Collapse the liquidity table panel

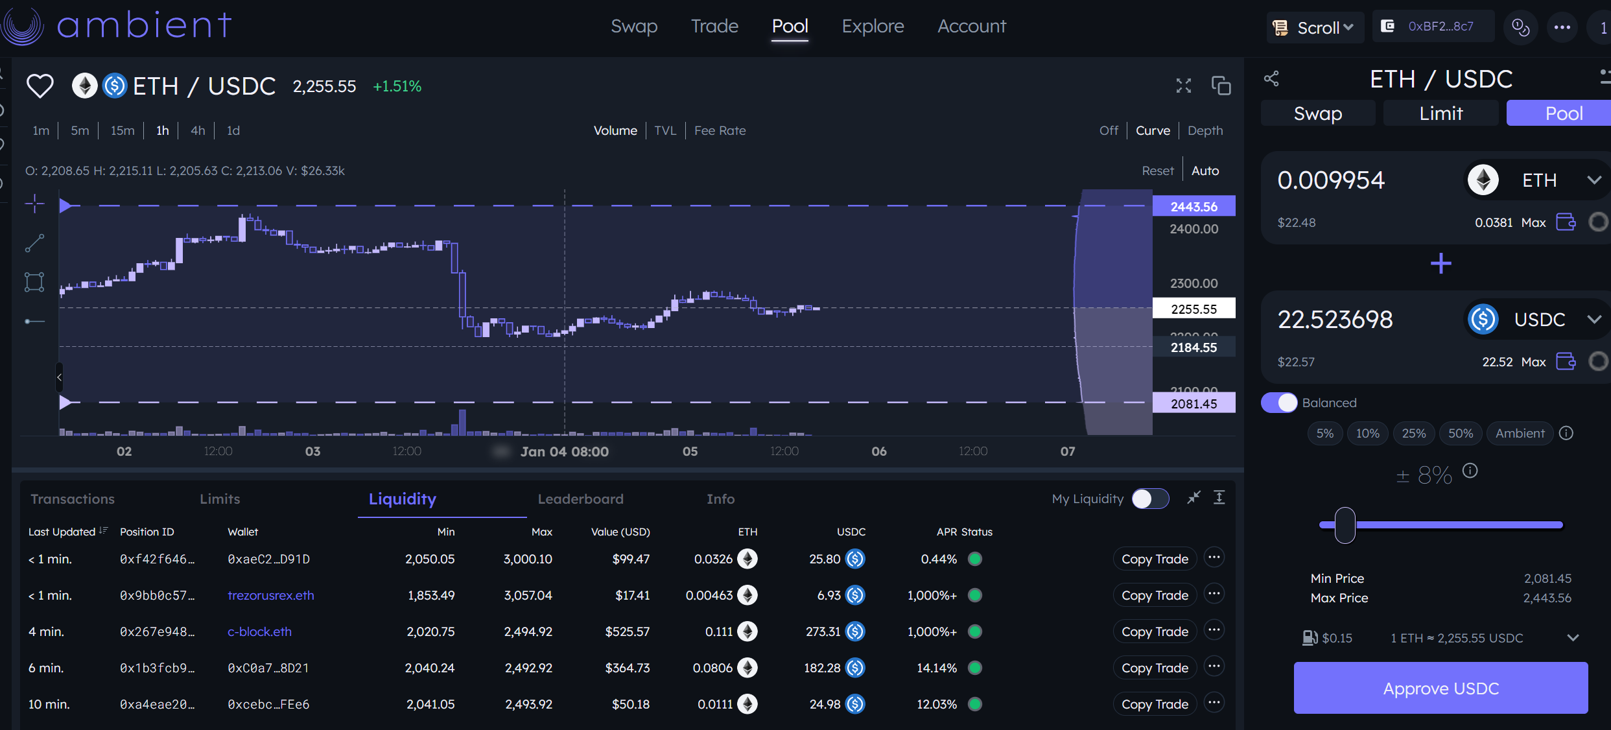click(1194, 498)
